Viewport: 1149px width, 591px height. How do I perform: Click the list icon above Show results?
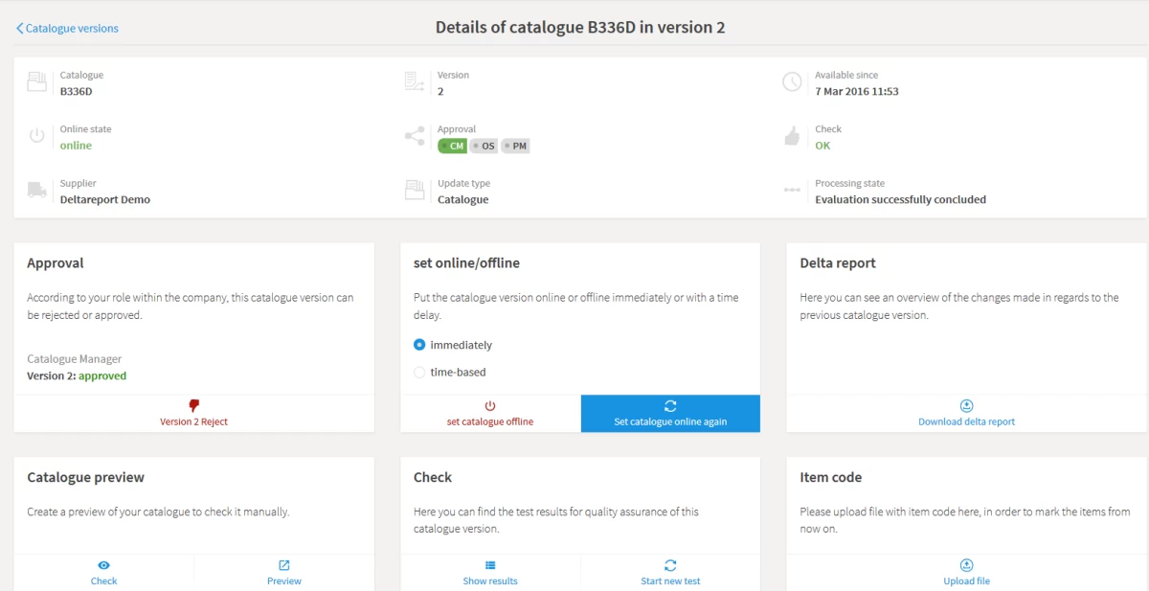point(490,565)
